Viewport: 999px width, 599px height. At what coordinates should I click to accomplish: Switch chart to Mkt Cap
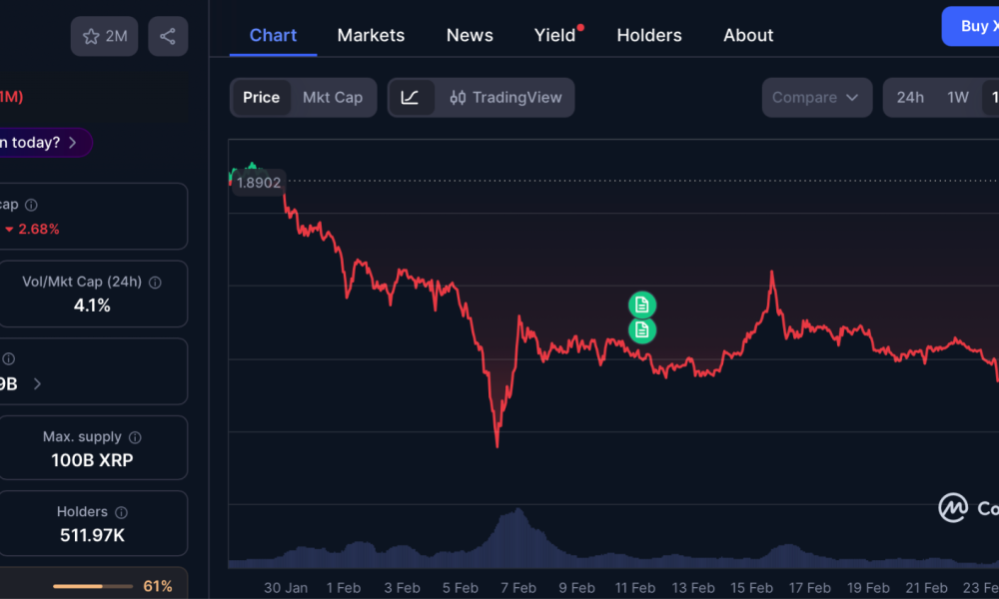pyautogui.click(x=333, y=98)
